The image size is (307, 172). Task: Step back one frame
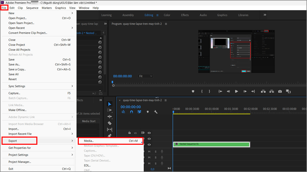pos(228,91)
